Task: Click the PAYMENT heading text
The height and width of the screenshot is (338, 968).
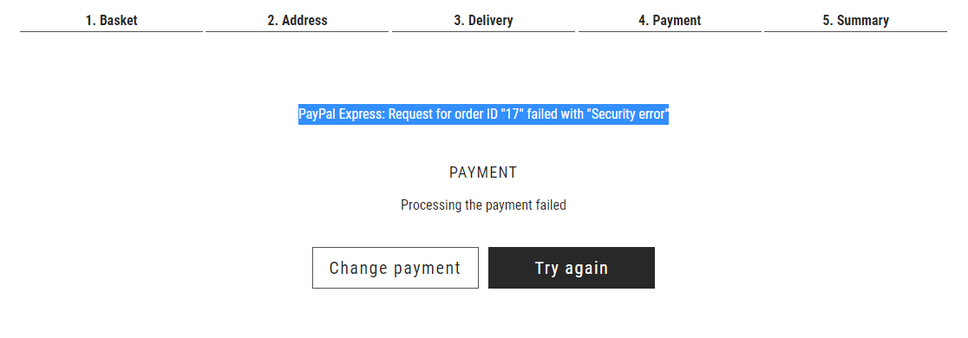Action: coord(483,172)
